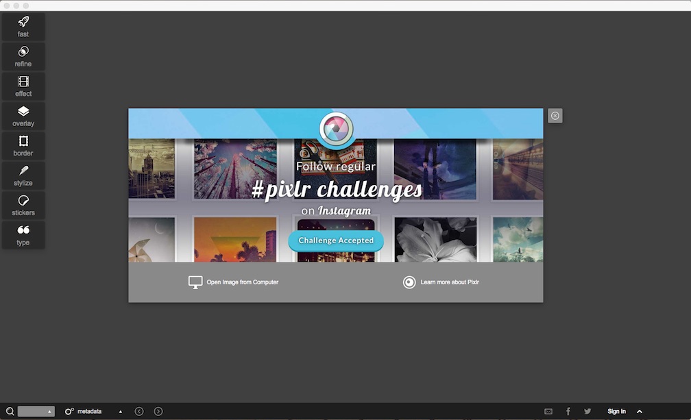The width and height of the screenshot is (691, 420).
Task: Open the stylize brush tool
Action: [23, 175]
